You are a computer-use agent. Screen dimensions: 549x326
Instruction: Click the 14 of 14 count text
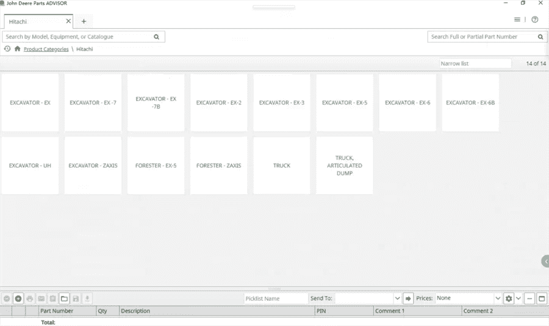coord(536,63)
